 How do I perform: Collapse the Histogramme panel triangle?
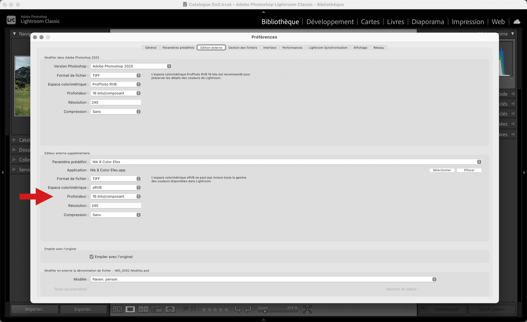pos(513,34)
